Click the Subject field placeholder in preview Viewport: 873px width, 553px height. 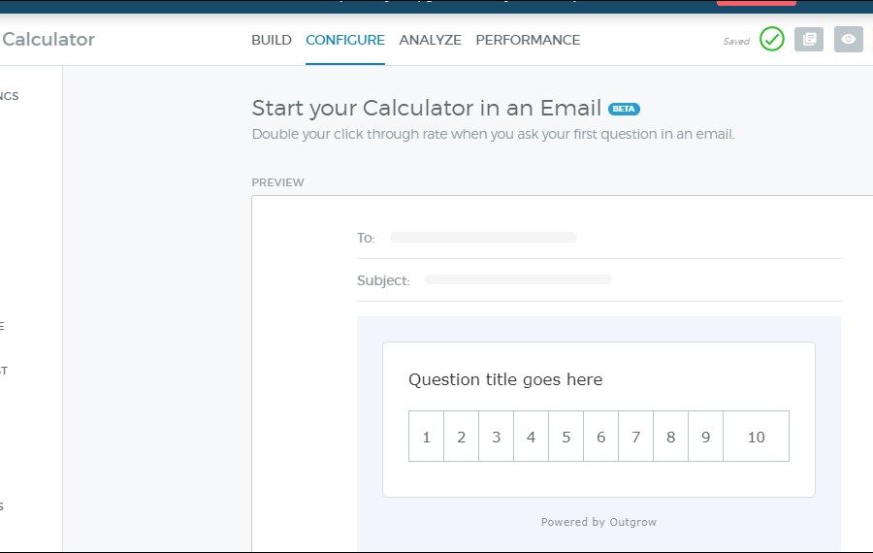point(518,279)
